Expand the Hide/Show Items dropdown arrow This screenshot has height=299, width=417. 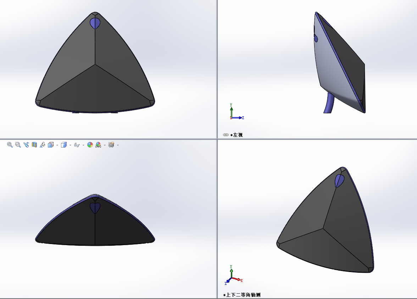pos(83,145)
